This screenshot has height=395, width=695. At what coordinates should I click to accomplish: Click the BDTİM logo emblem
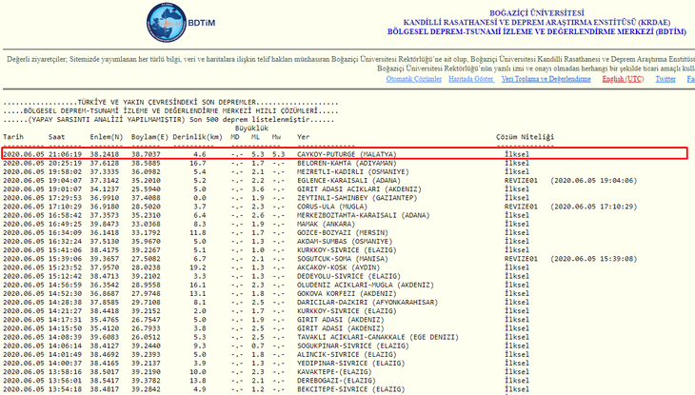tap(169, 21)
